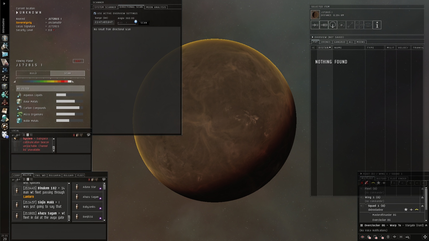Click the Lock Target crosshair icon

359,25
